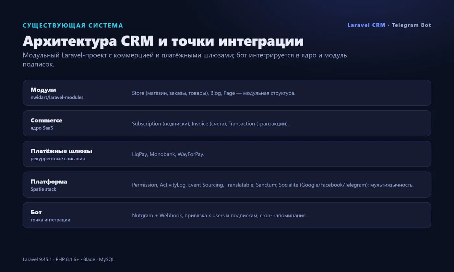
Task: Select the "Laravel CRM" label in header
Action: [x=366, y=25]
